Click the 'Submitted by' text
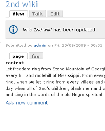The height and width of the screenshot is (131, 105). 19,45
